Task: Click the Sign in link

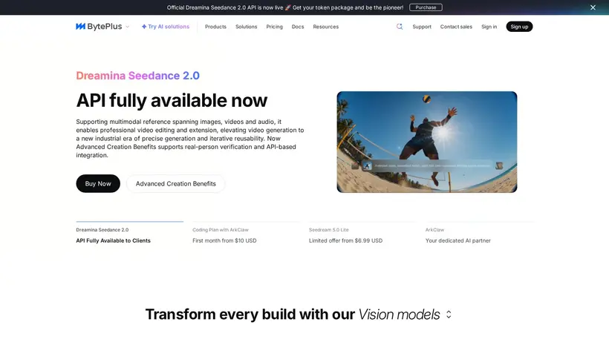Action: [x=489, y=27]
